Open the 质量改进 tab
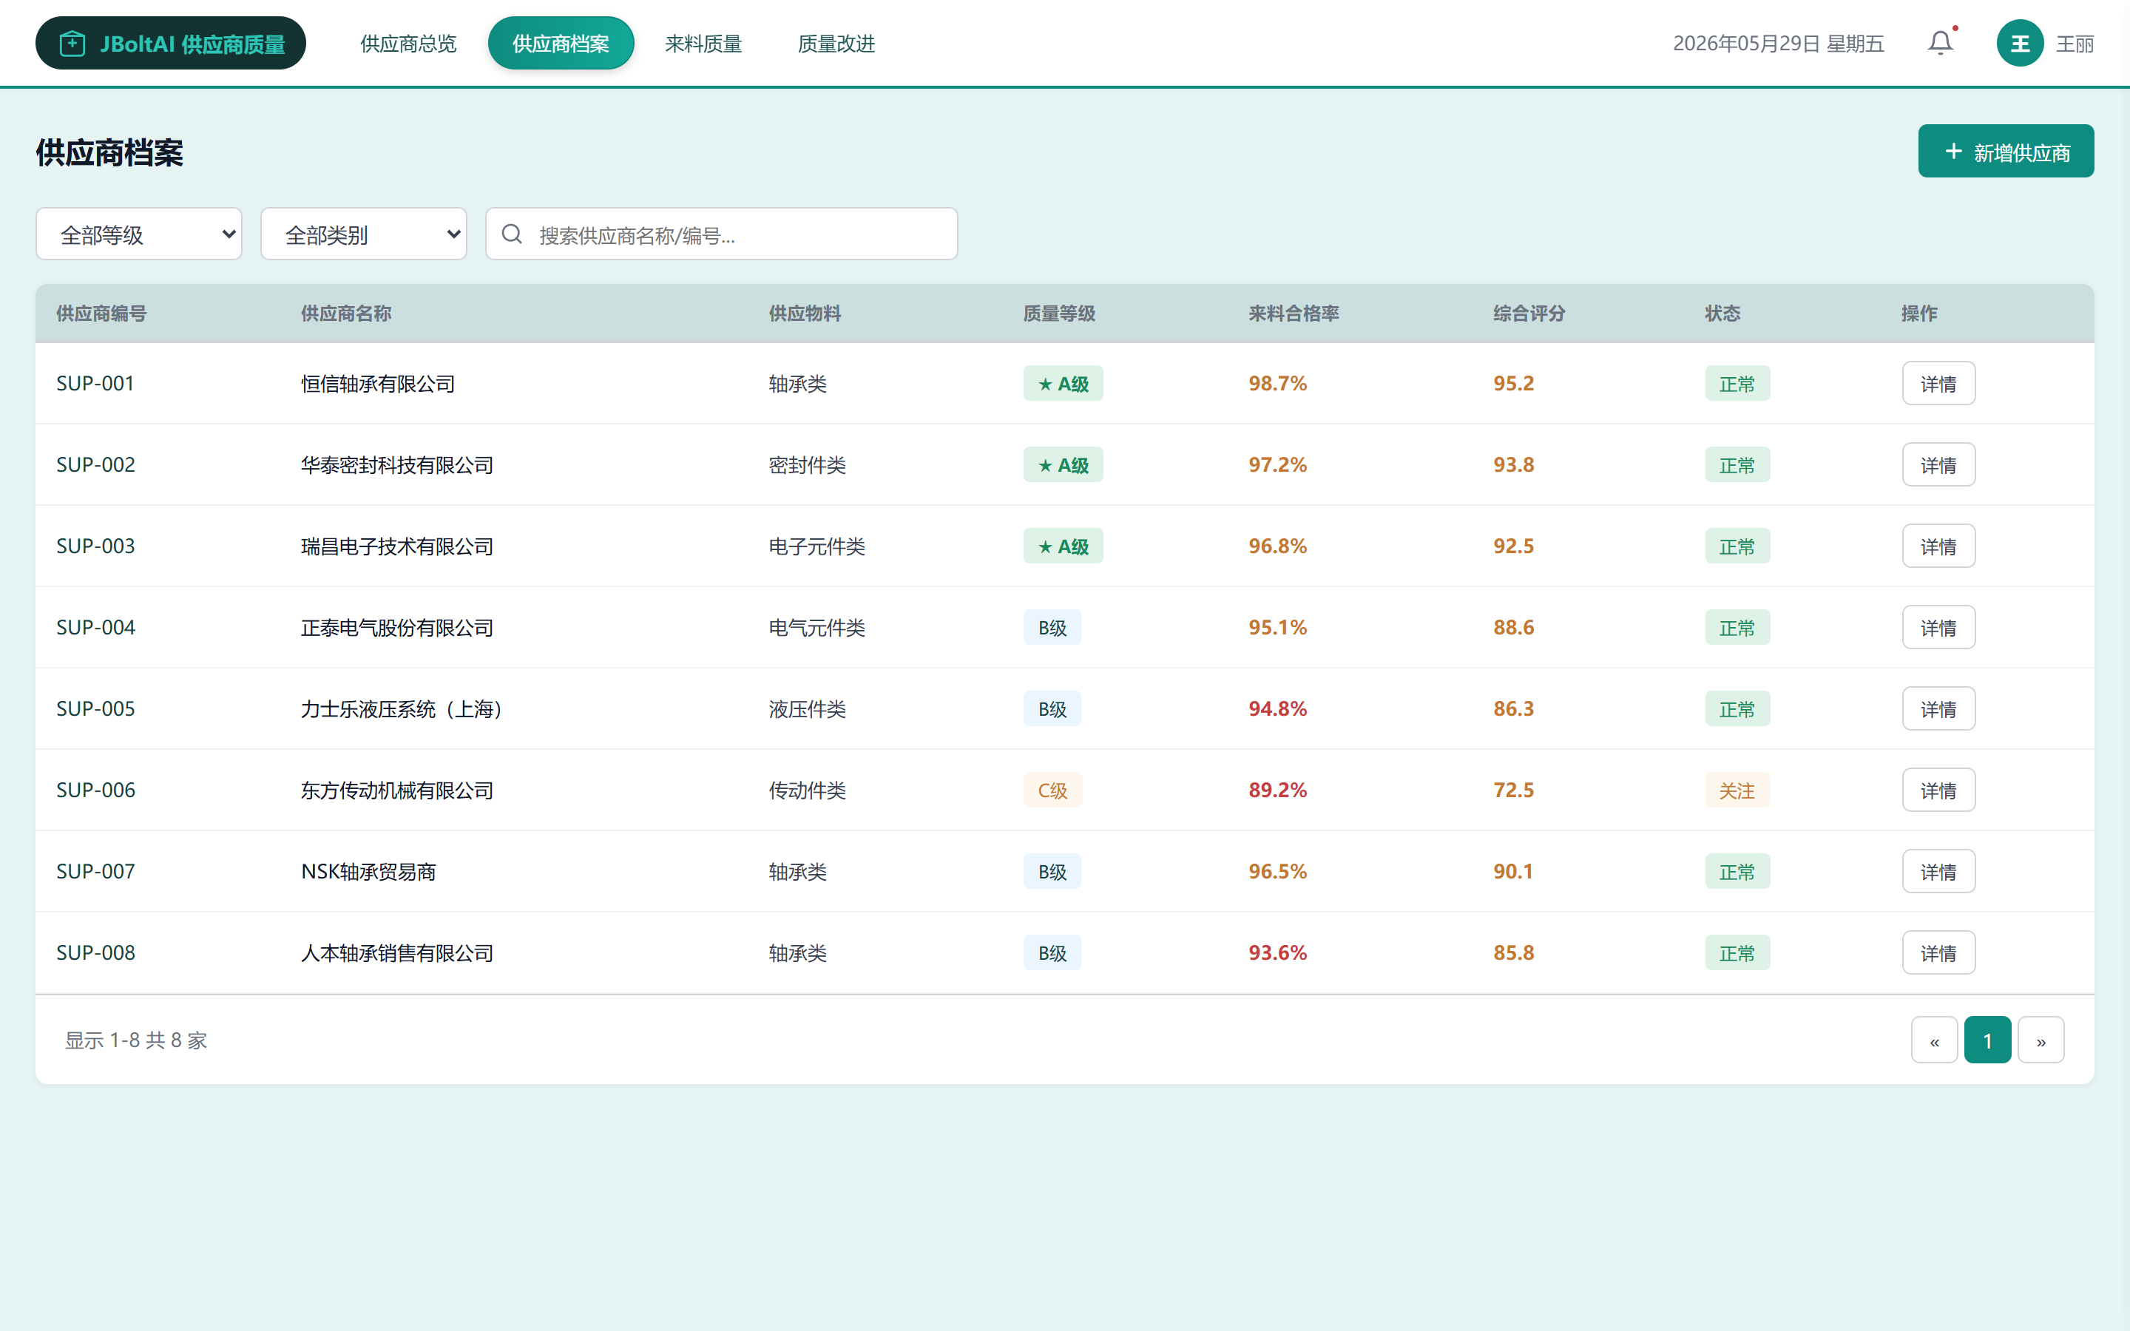The width and height of the screenshot is (2130, 1331). [836, 43]
